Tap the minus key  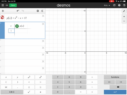click(92, 87)
